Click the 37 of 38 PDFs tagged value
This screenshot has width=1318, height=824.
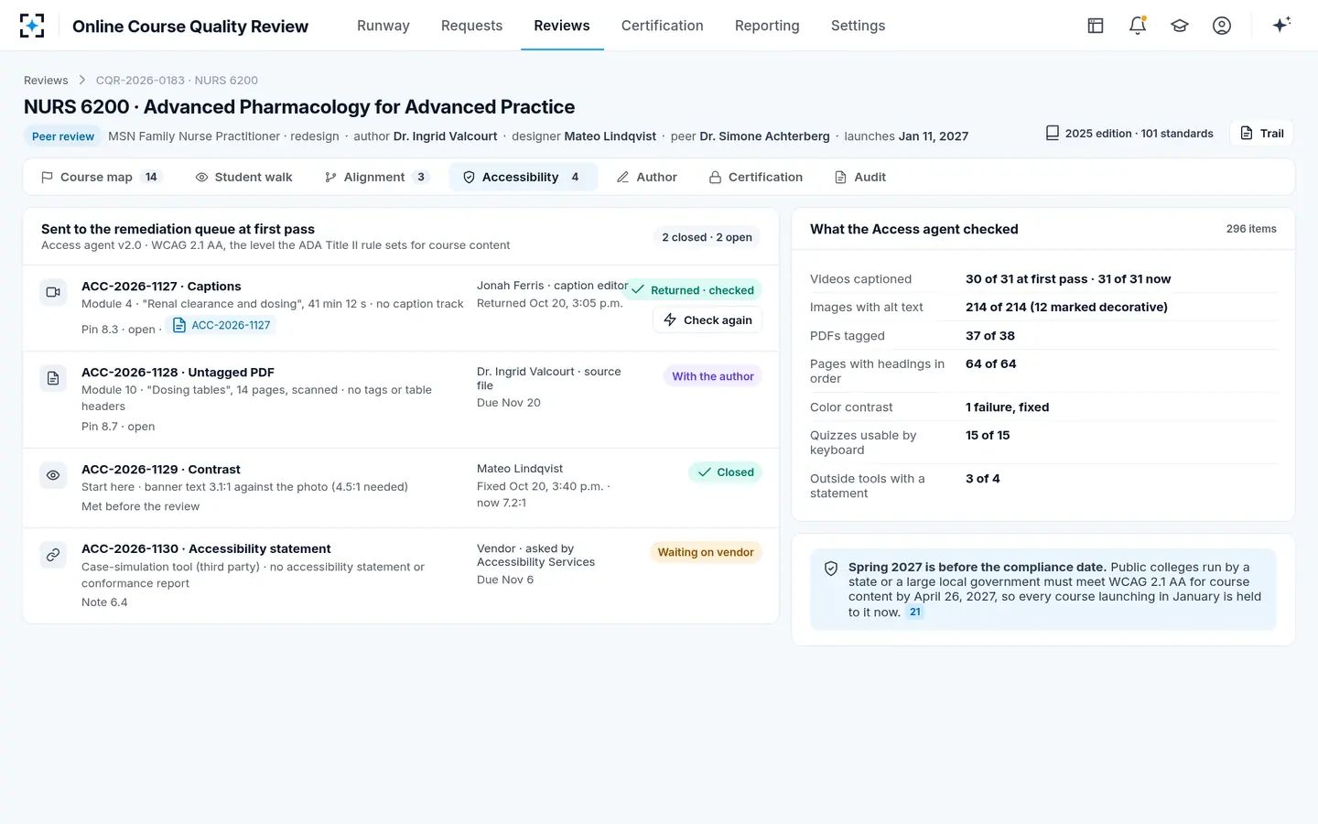990,336
